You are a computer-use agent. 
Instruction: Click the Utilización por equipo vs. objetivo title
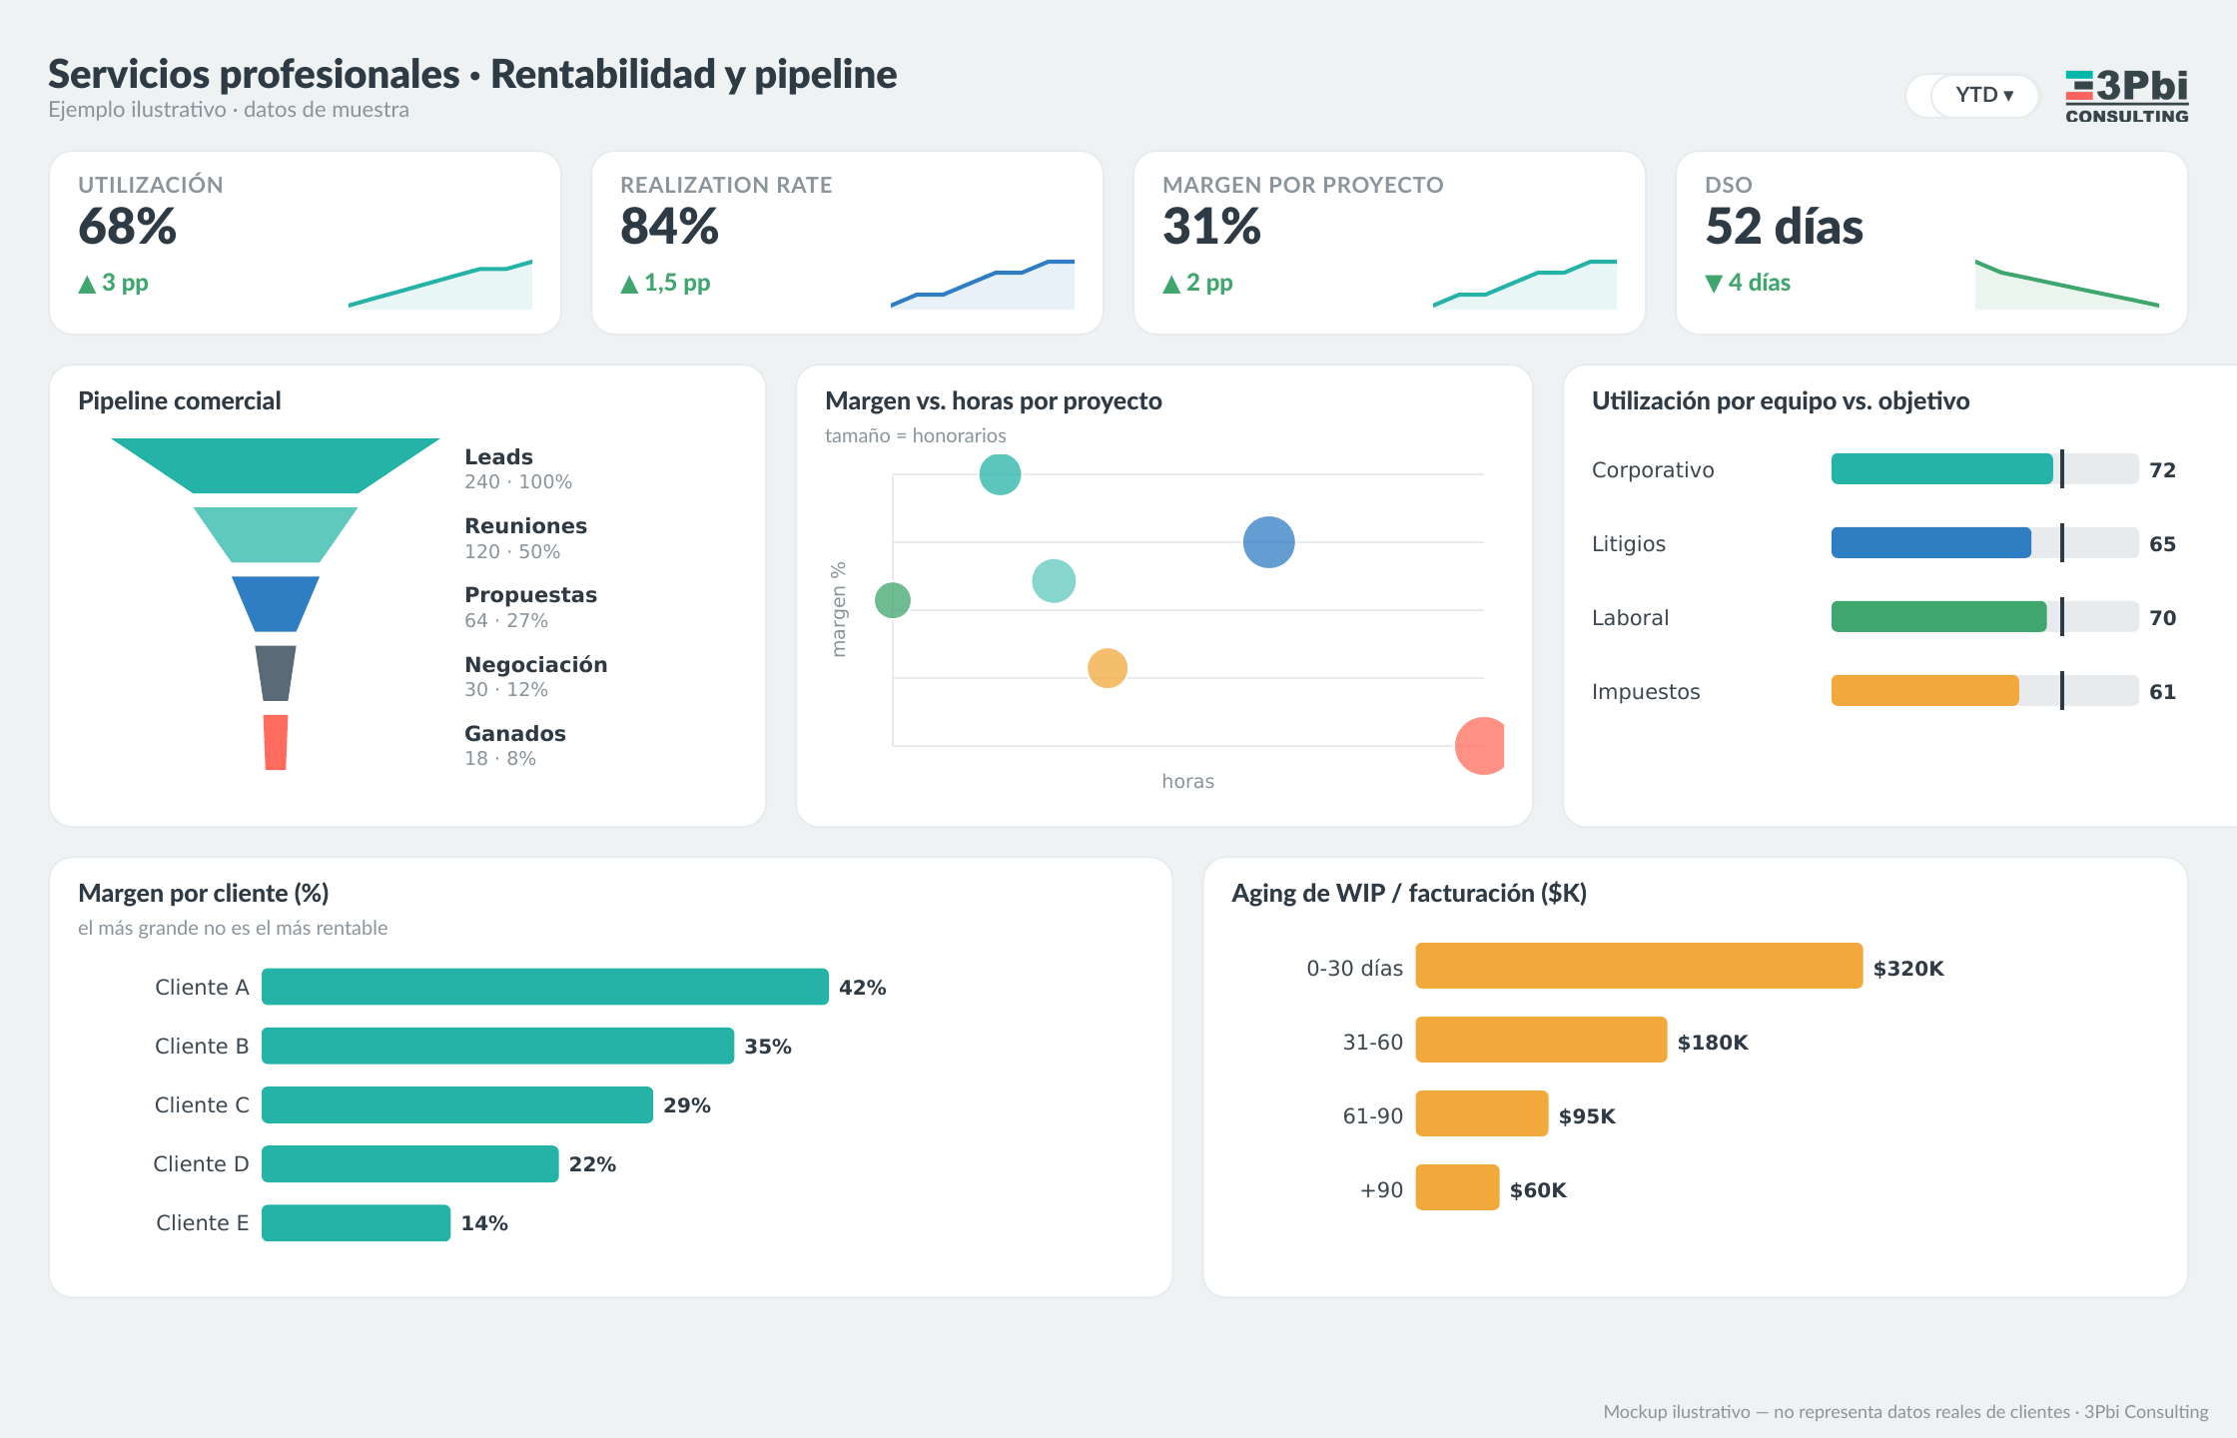click(x=1781, y=400)
